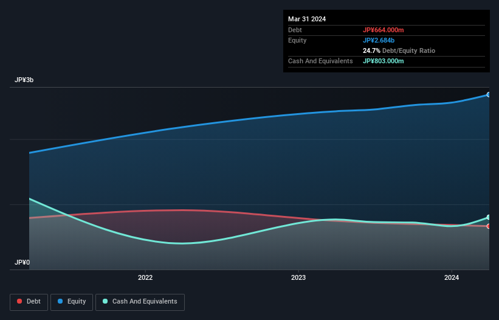This screenshot has height=320, width=499.
Task: Toggle the Debt legend button
Action: [x=29, y=302]
